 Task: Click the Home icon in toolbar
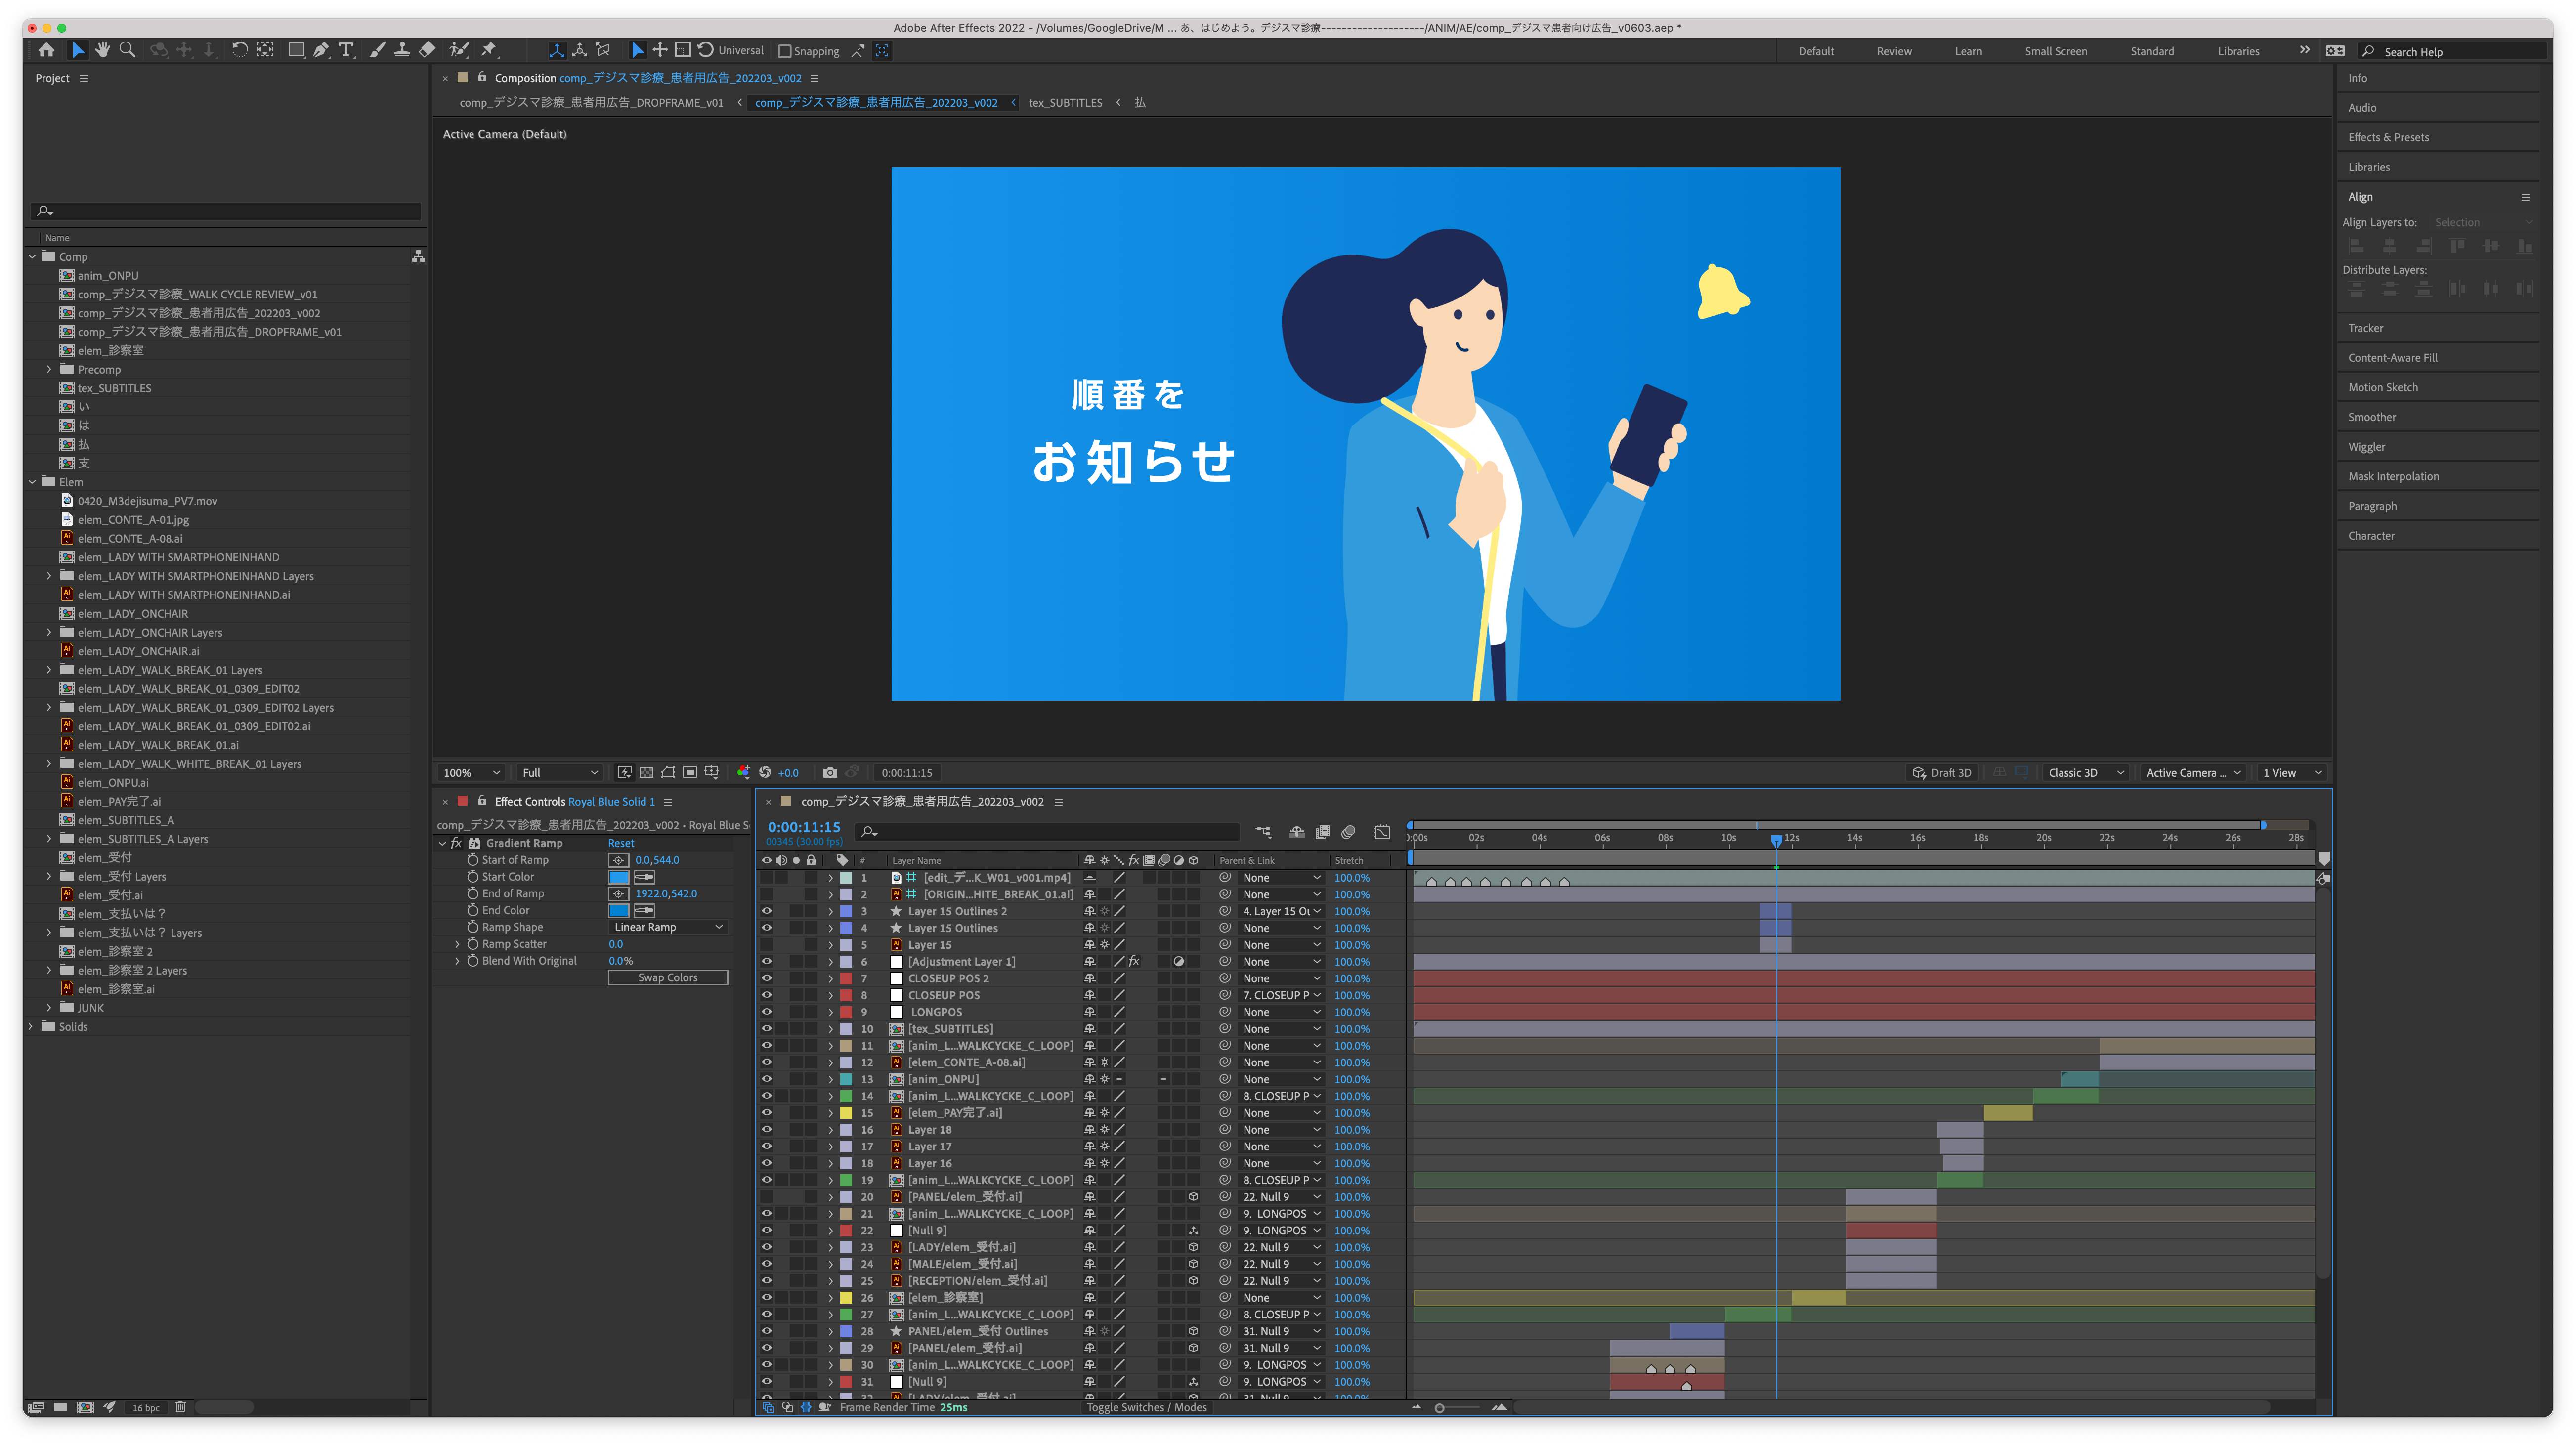coord(46,50)
